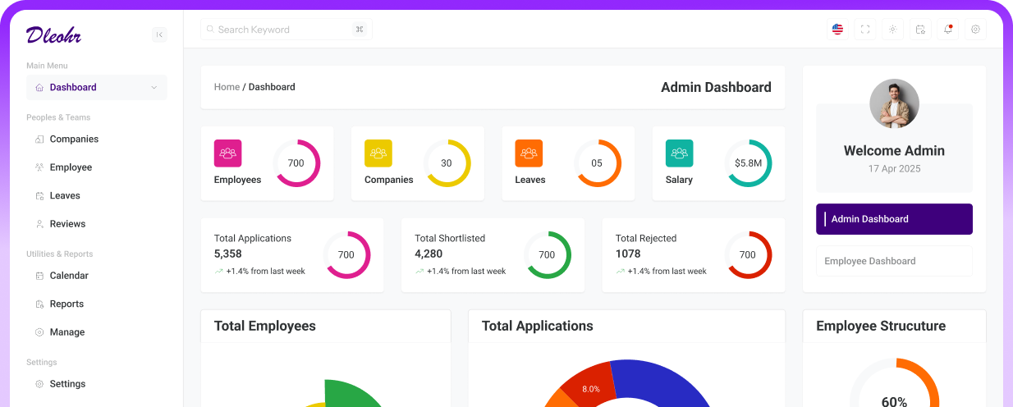Viewport: 1013px width, 407px height.
Task: Click the Companies 30 progress ring
Action: point(447,163)
